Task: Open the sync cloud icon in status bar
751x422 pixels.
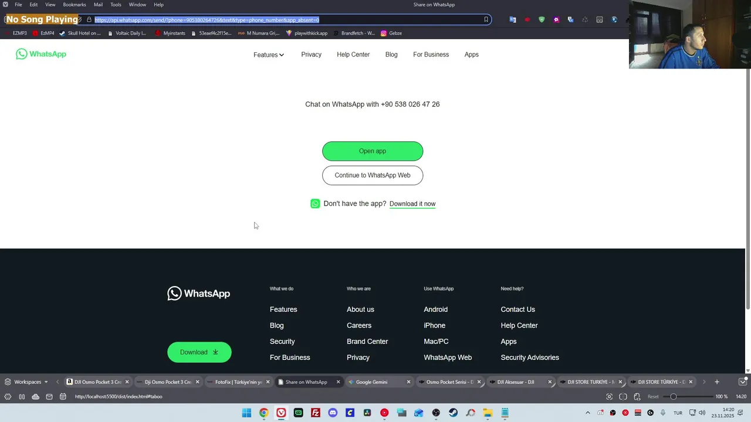Action: tap(35, 397)
